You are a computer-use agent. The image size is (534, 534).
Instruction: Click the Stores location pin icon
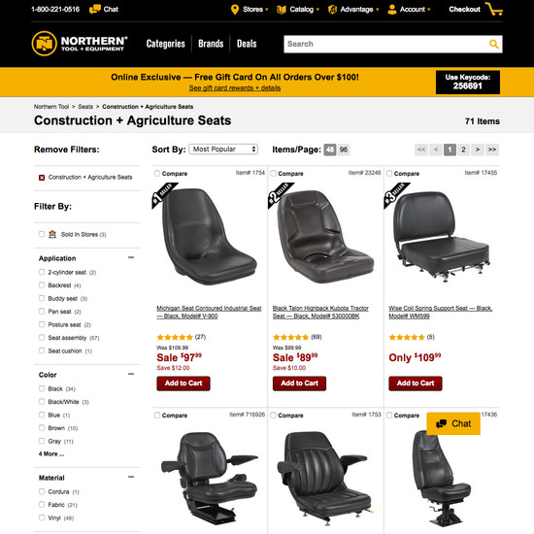point(235,10)
